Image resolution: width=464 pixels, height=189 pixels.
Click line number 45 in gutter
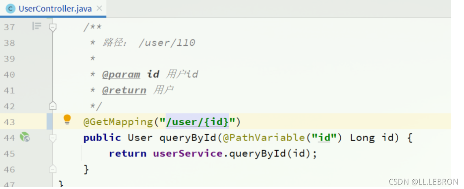click(x=9, y=153)
